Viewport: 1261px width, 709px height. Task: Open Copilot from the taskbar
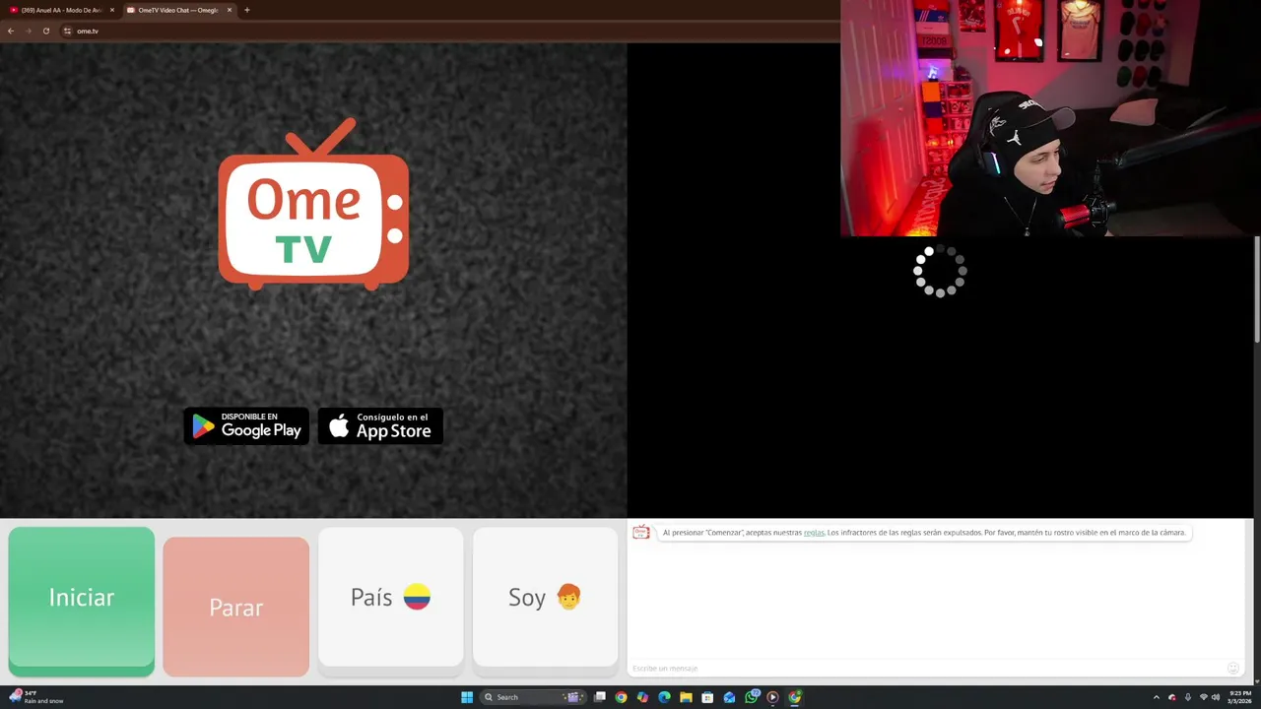click(x=642, y=697)
